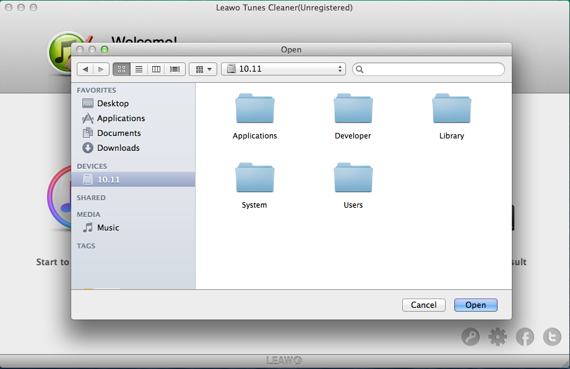Switch to Cover Flow view
Image resolution: width=570 pixels, height=369 pixels.
click(x=175, y=69)
